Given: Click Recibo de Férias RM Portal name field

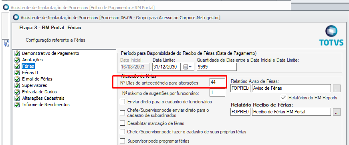Looking at the screenshot, I should point(291,112).
